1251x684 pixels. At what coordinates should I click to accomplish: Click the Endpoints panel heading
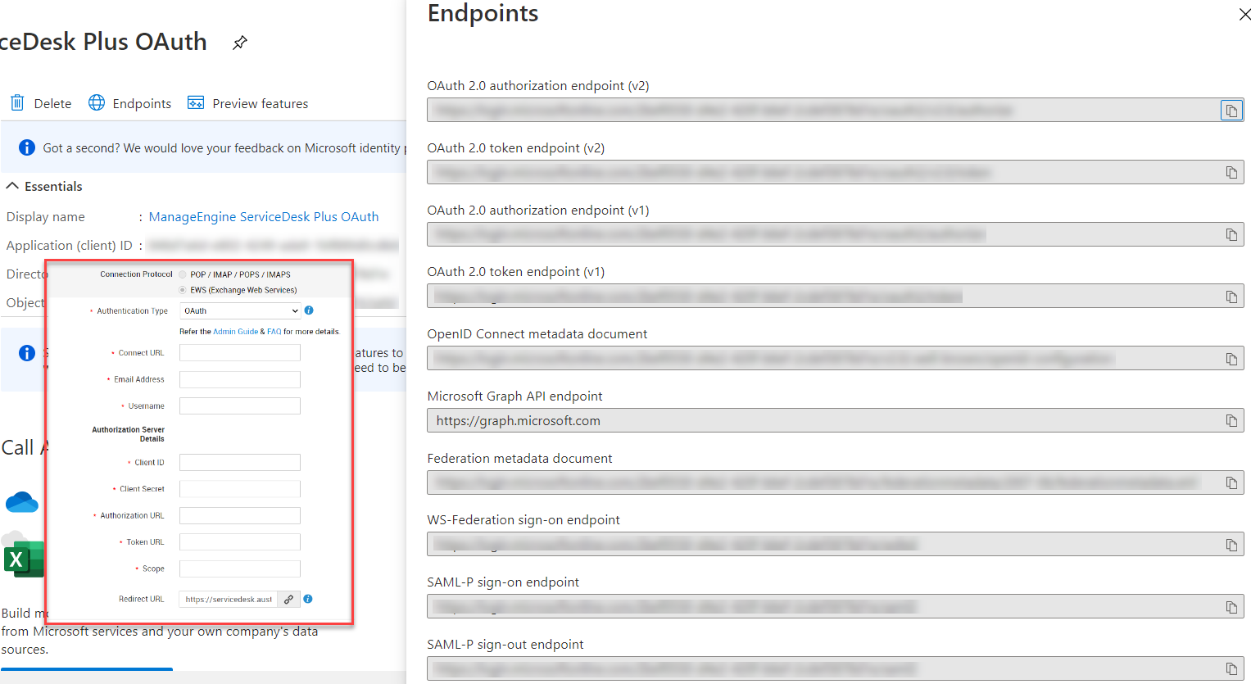pyautogui.click(x=483, y=14)
